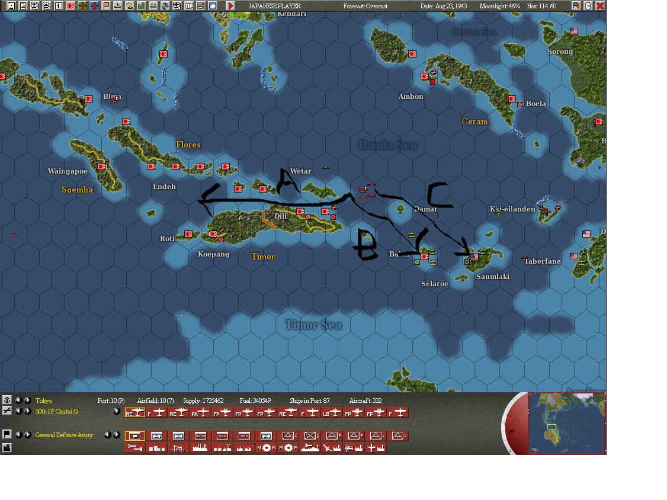Go to next base after Tokyo
Image resolution: width=667 pixels, height=500 pixels.
click(x=28, y=400)
